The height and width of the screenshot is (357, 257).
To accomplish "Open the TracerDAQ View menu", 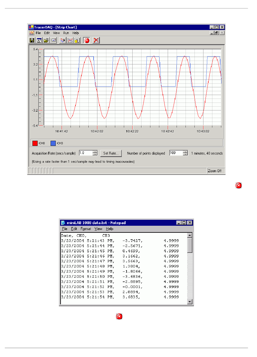I will pyautogui.click(x=56, y=33).
